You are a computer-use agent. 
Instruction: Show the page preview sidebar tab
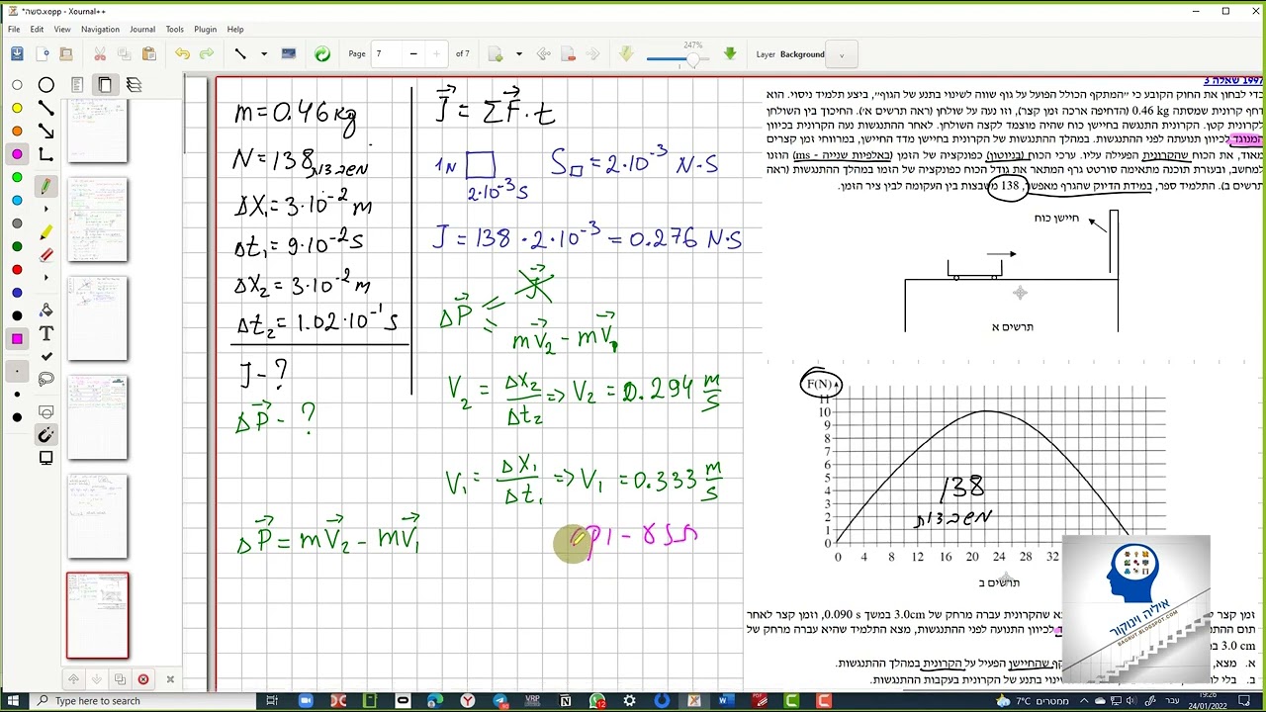coord(105,85)
